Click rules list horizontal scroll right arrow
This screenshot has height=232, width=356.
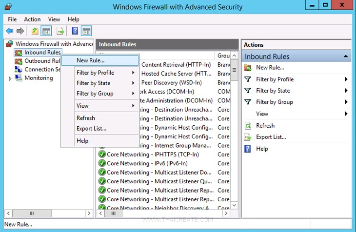click(x=226, y=213)
